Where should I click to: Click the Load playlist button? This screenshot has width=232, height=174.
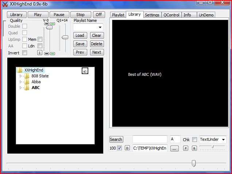[80, 35]
